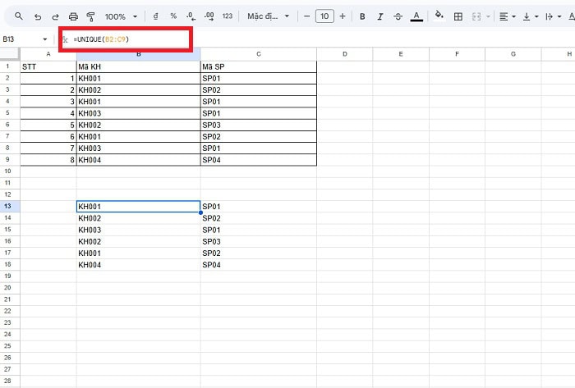Click the merge cells icon

[x=476, y=16]
